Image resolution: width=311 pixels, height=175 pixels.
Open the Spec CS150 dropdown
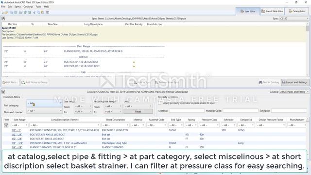pos(294,18)
